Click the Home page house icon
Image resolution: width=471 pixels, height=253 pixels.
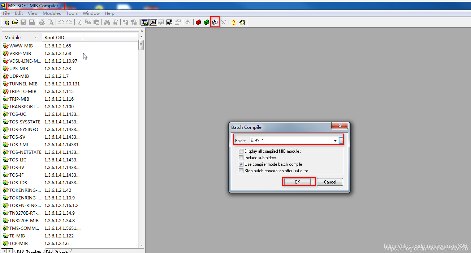click(242, 22)
